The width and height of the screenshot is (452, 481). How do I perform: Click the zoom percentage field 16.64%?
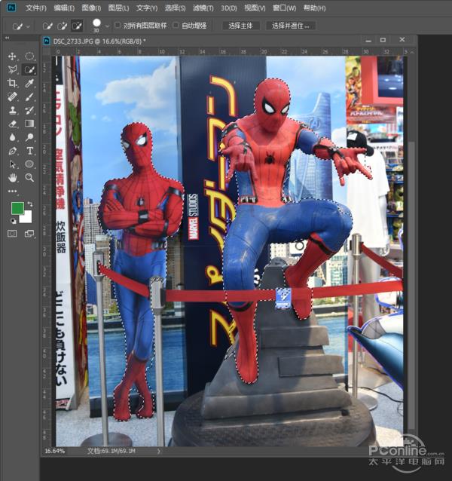pos(55,451)
